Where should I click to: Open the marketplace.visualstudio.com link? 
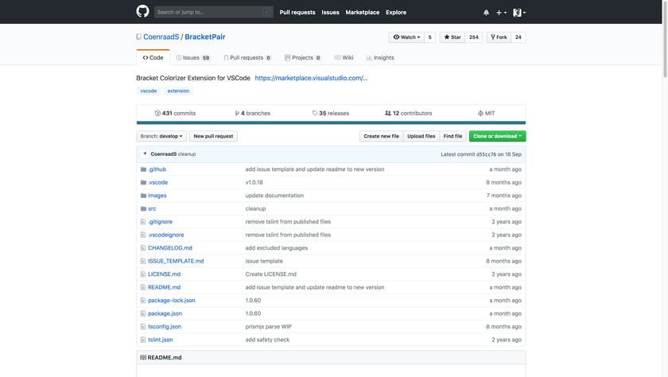[311, 78]
